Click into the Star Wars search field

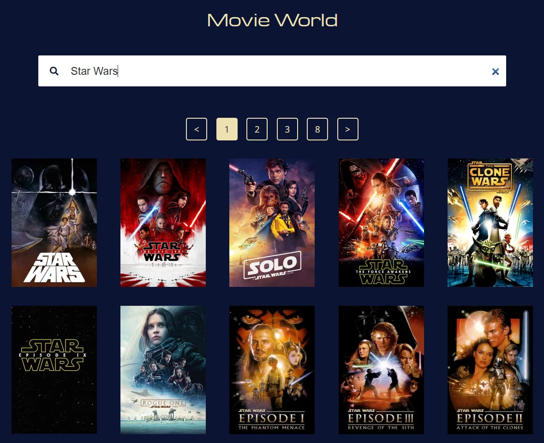272,71
